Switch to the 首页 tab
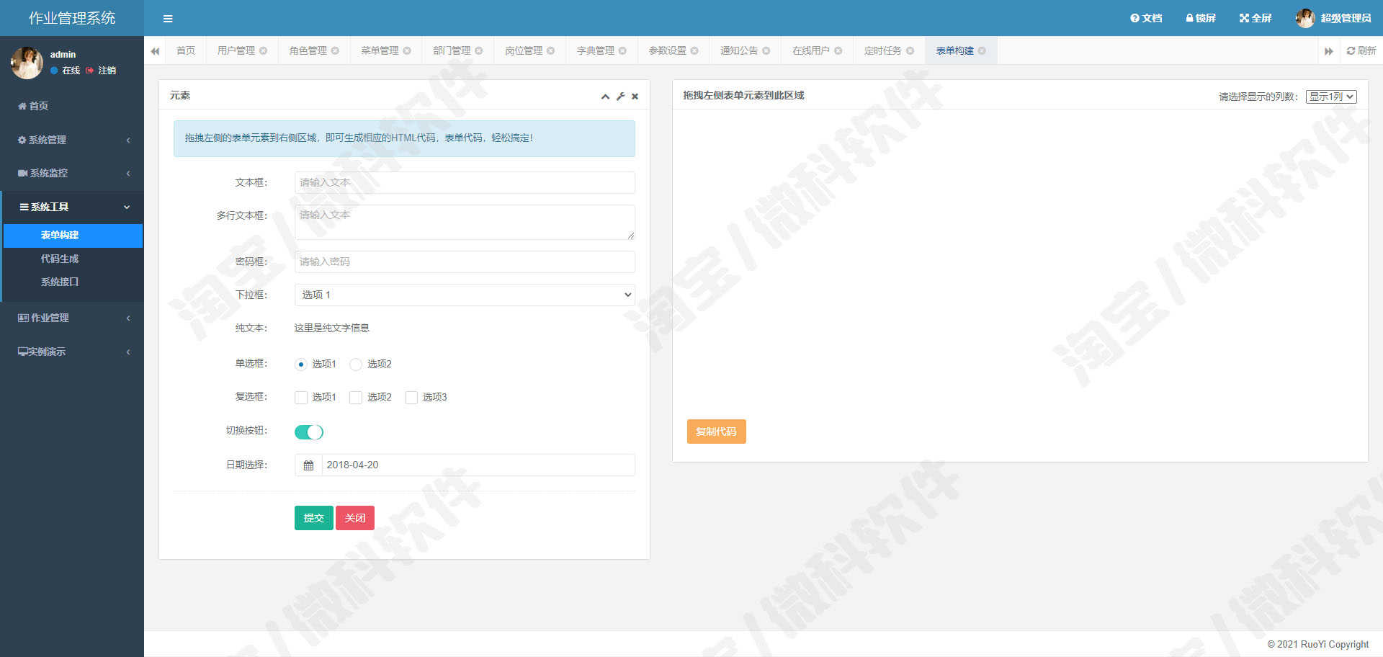This screenshot has height=657, width=1383. click(x=186, y=50)
